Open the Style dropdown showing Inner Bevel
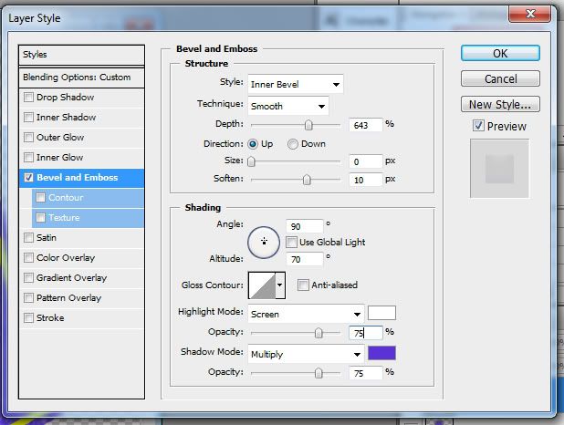Viewport: 564px width, 425px height. tap(296, 84)
